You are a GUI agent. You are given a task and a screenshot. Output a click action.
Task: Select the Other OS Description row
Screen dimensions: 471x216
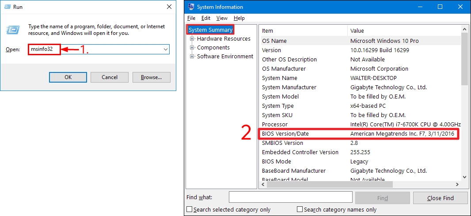pos(360,60)
